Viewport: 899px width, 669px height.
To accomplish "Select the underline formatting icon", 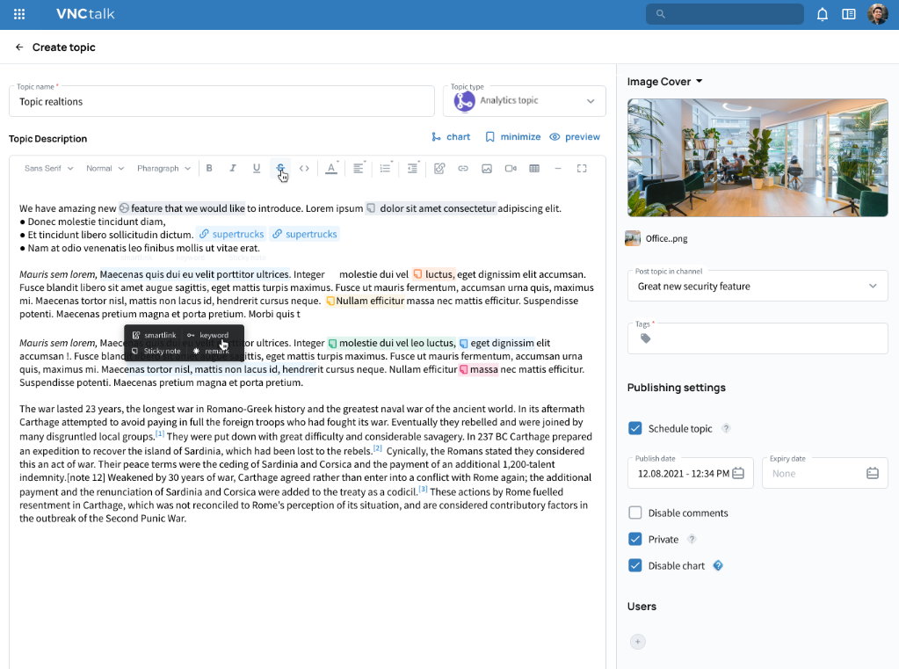I will coord(257,168).
